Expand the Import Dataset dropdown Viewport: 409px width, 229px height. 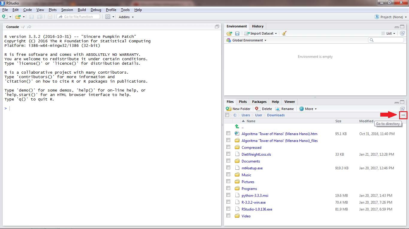click(x=260, y=33)
